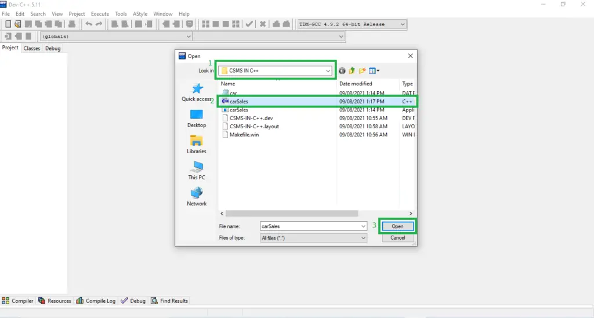
Task: Close the Open dialog with X
Action: point(410,56)
